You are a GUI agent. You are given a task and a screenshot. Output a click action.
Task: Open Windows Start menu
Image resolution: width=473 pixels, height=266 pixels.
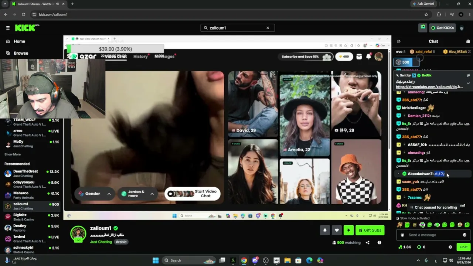click(156, 260)
